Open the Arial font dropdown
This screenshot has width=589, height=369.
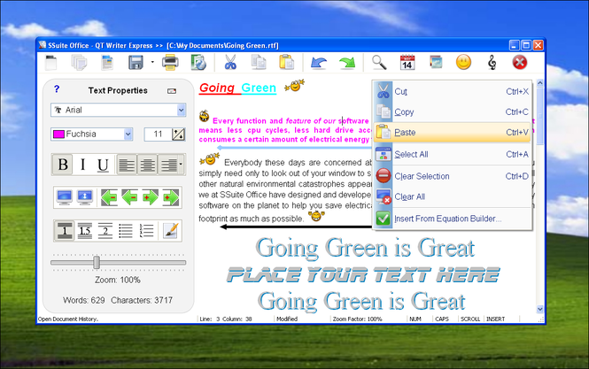point(182,110)
